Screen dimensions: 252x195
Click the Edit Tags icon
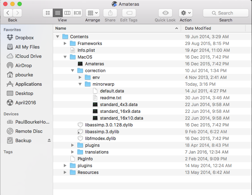(129, 13)
